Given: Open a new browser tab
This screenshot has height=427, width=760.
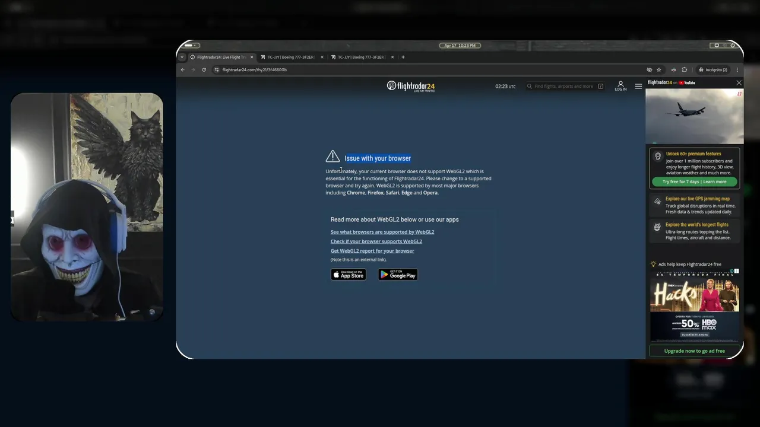Looking at the screenshot, I should pyautogui.click(x=403, y=57).
